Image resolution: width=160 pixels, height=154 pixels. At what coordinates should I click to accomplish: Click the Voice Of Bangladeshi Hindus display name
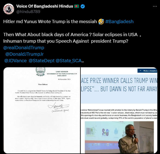click(45, 6)
